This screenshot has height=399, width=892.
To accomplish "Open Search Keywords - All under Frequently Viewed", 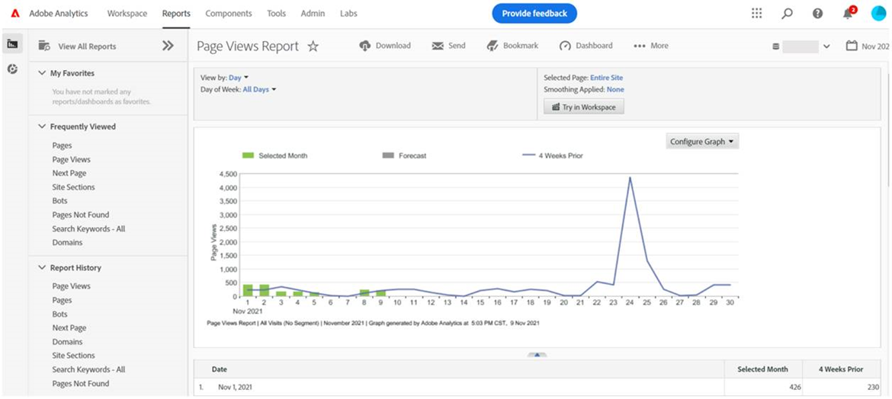I will click(88, 228).
